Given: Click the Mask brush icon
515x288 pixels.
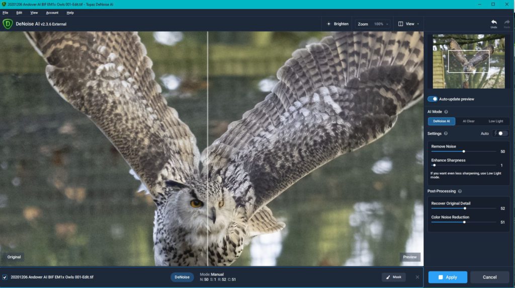Looking at the screenshot, I should [388, 277].
